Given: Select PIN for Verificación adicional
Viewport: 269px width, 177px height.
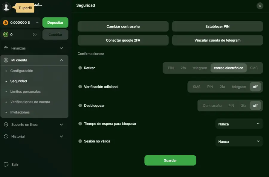Looking at the screenshot, I should coord(210,87).
